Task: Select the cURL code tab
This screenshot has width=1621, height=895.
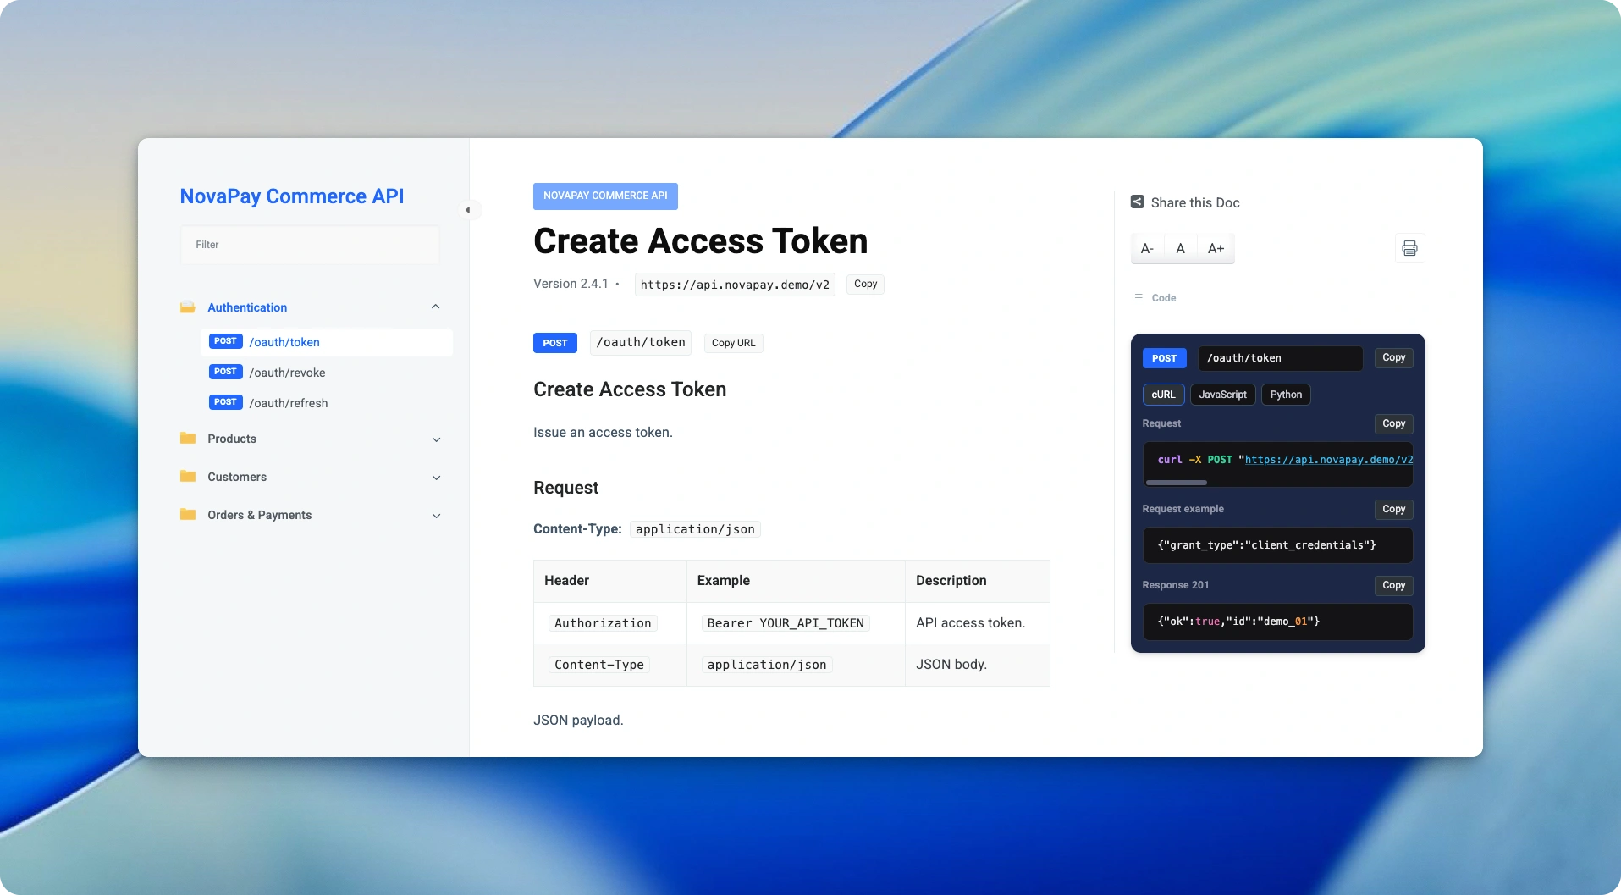Action: (1163, 395)
